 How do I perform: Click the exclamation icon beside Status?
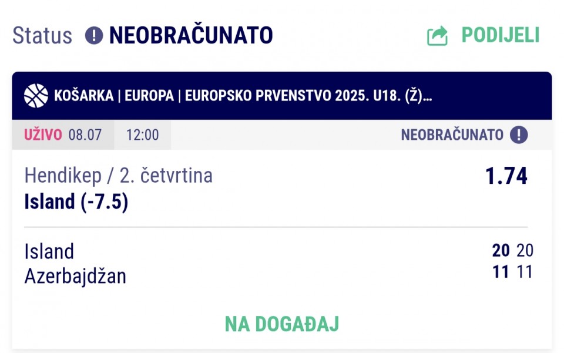point(94,36)
